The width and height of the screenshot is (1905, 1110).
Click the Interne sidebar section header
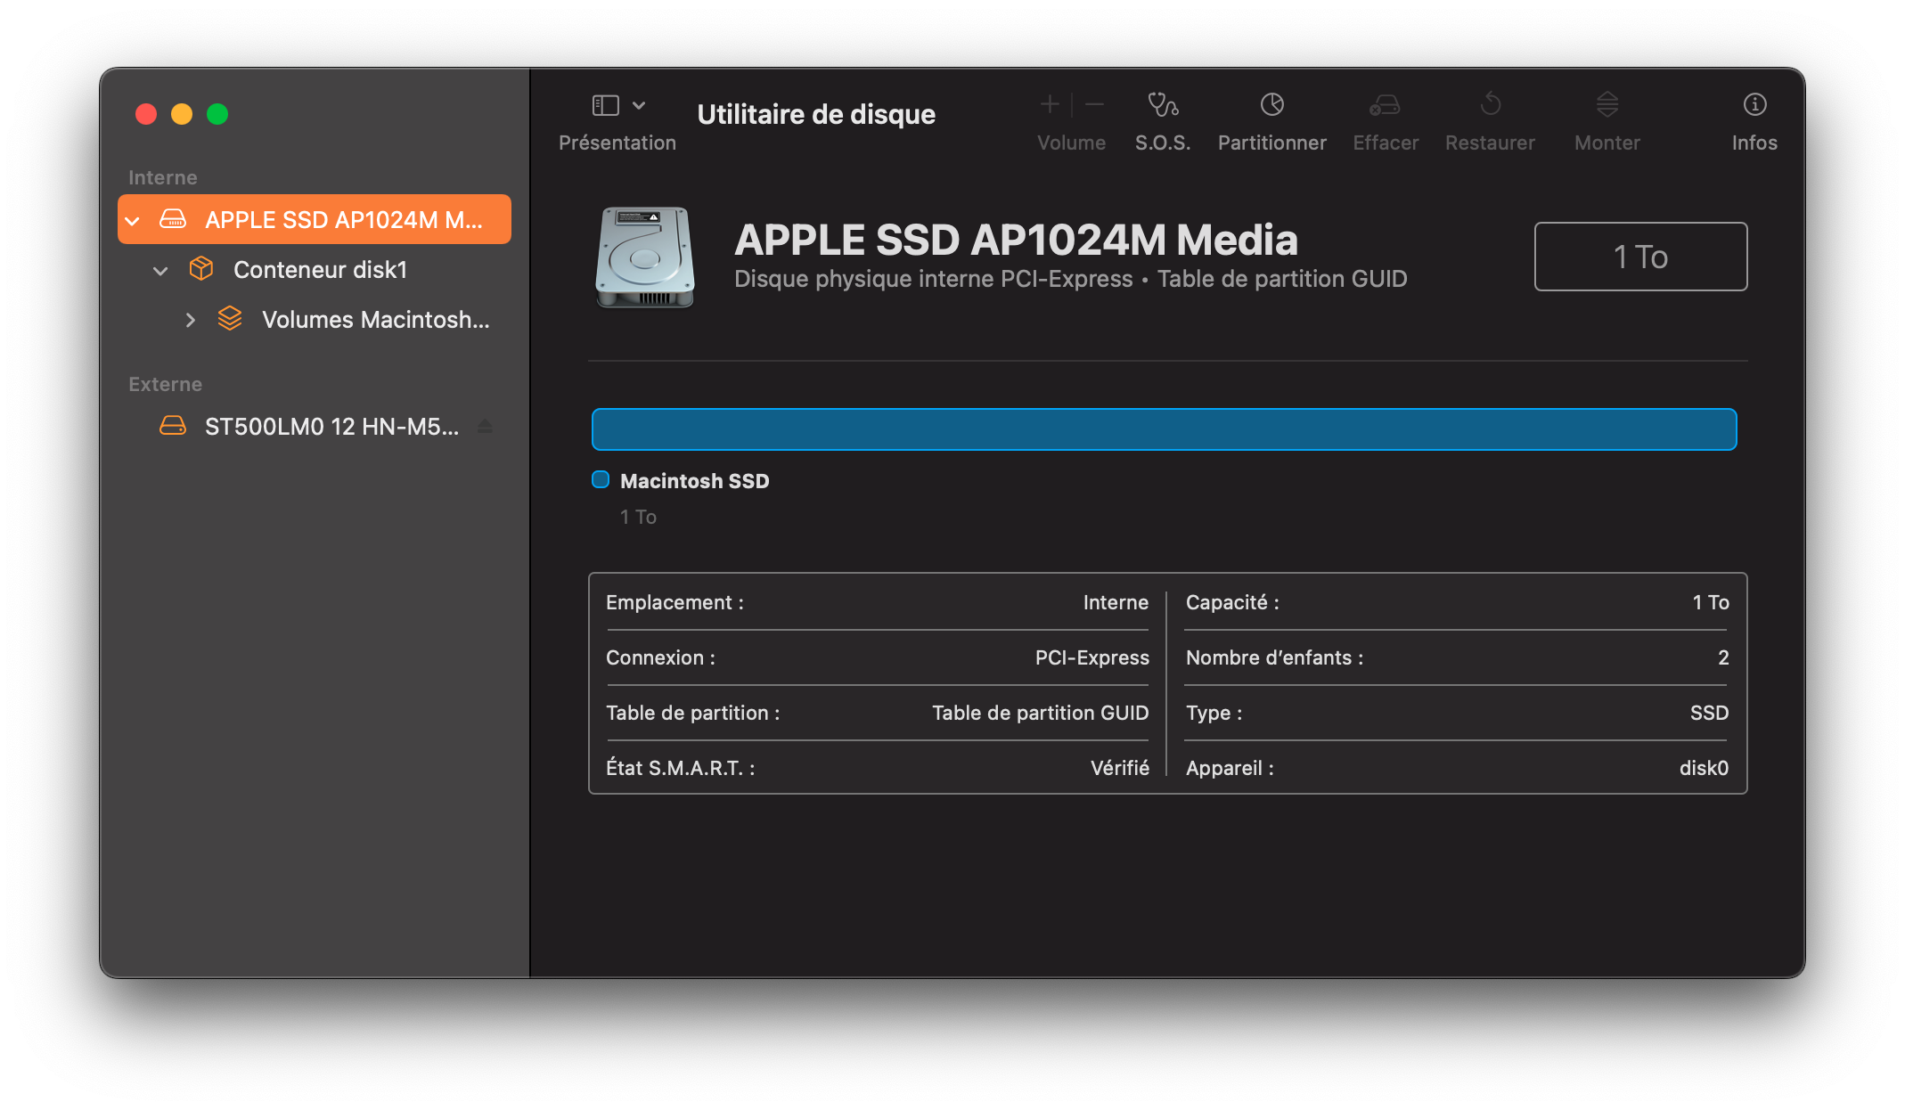click(162, 177)
